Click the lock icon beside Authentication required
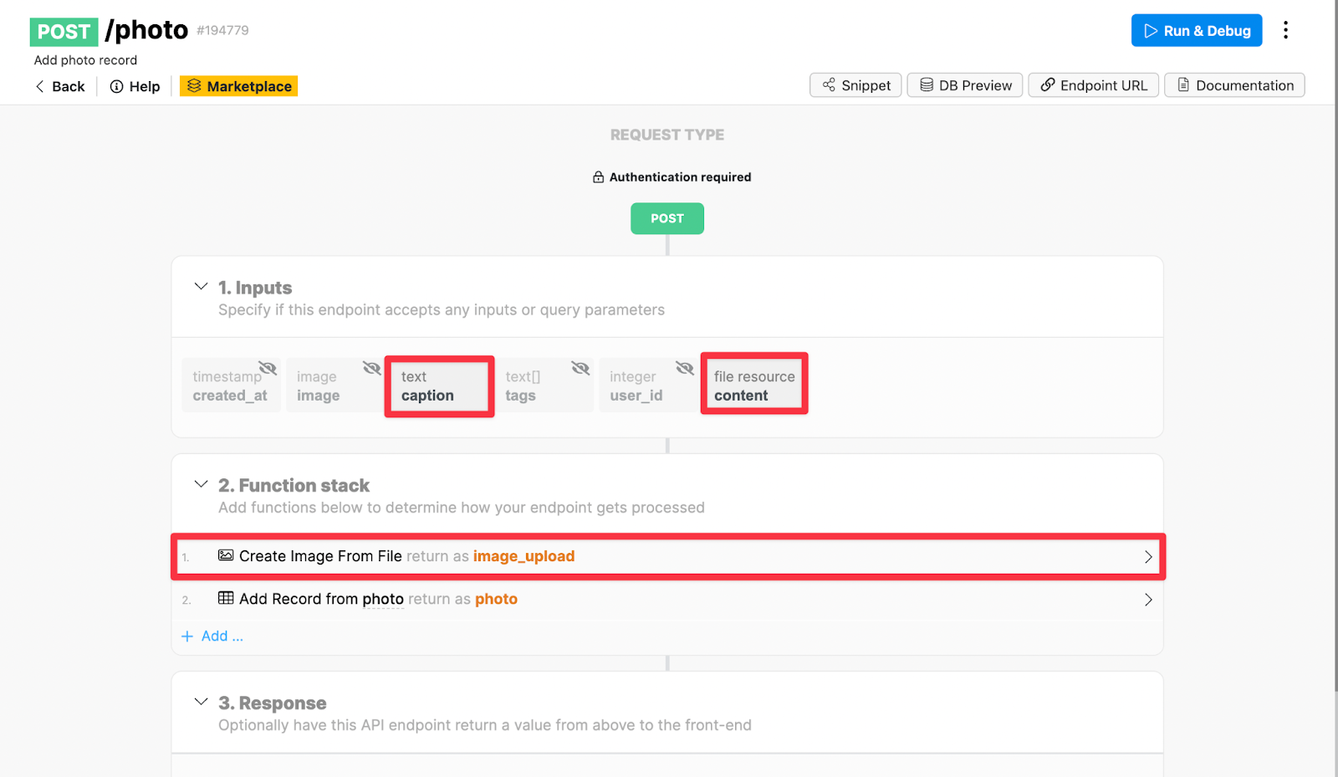Image resolution: width=1338 pixels, height=777 pixels. tap(598, 176)
